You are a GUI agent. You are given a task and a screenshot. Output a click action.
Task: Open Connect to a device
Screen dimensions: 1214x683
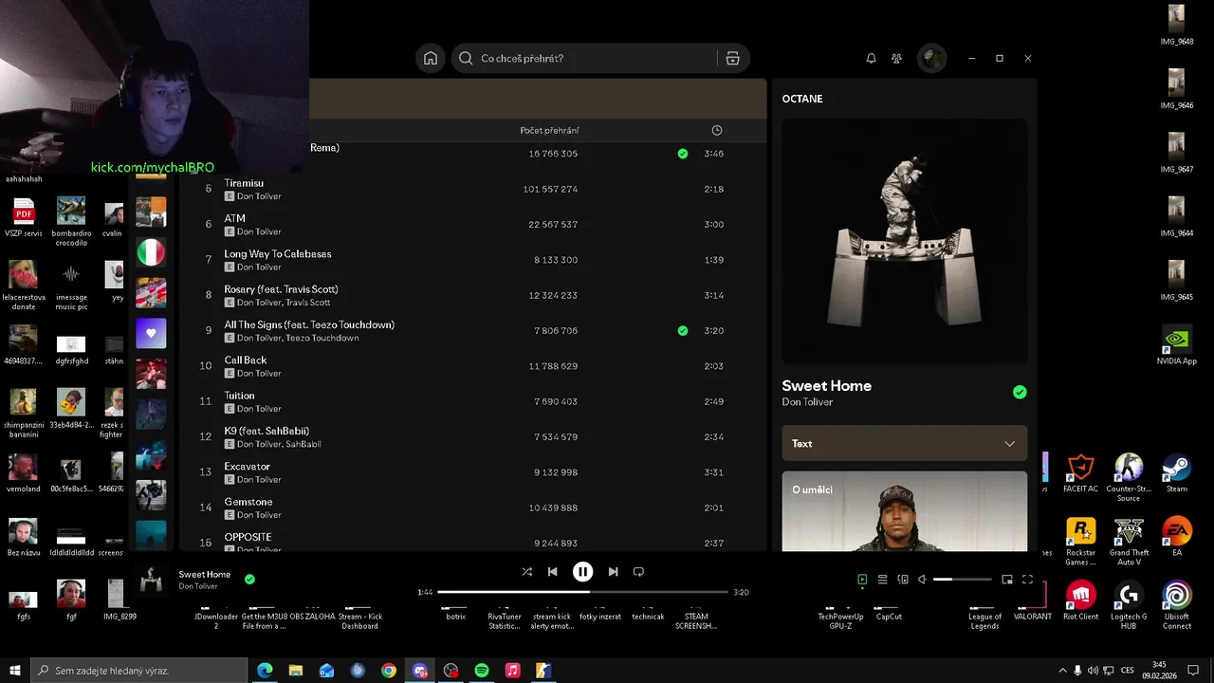click(903, 580)
